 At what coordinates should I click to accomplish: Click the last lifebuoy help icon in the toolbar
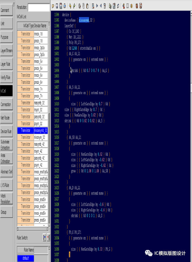click(141, 6)
